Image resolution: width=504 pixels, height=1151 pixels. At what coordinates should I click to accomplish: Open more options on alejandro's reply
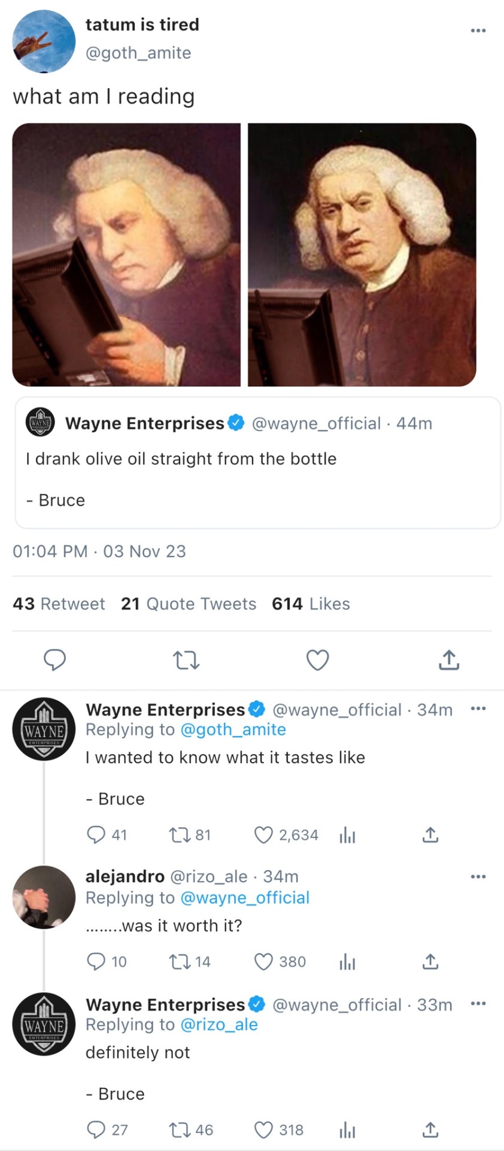478,877
